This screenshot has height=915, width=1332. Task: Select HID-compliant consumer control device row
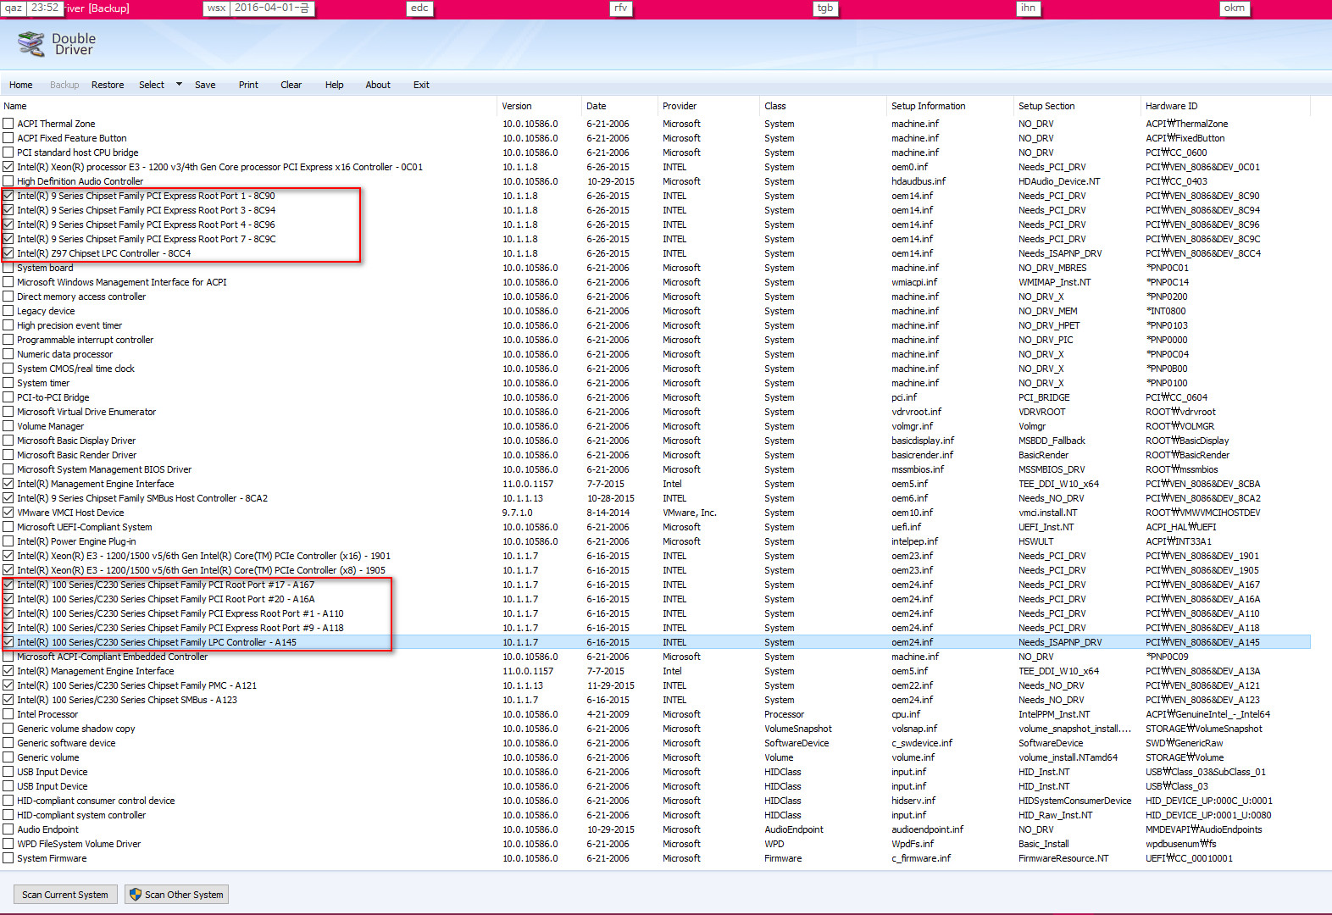click(x=655, y=801)
